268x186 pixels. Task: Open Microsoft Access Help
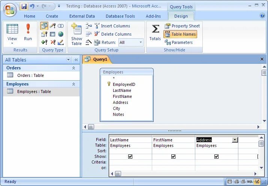[x=262, y=15]
